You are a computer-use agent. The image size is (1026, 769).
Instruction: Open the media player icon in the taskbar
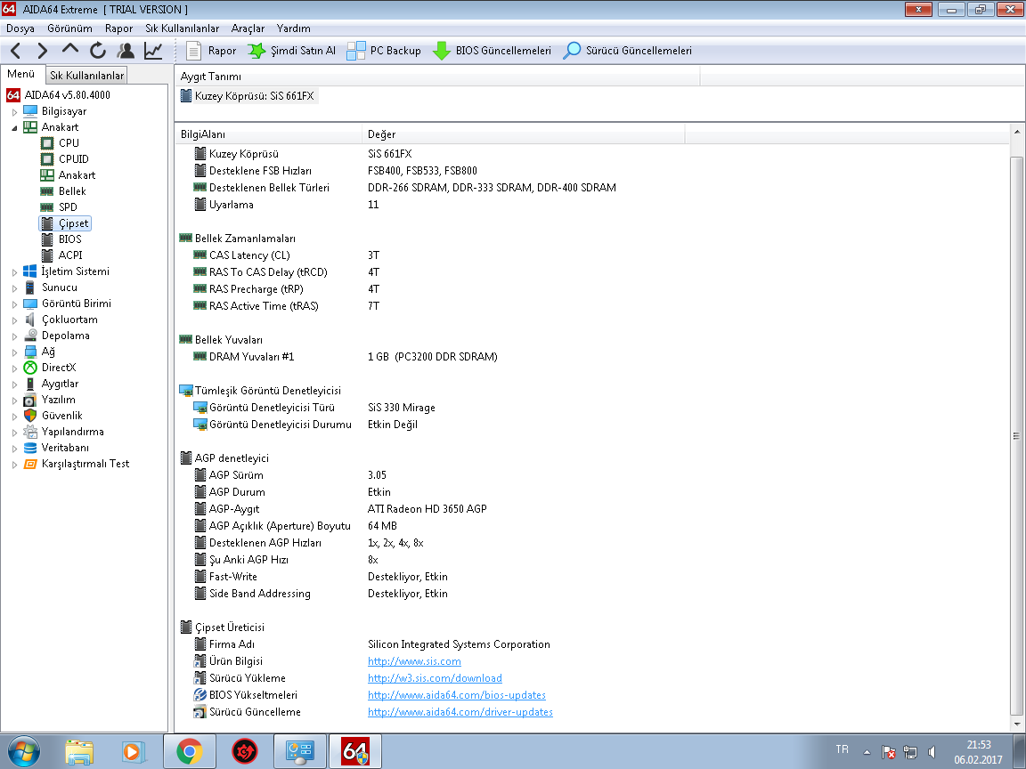point(133,751)
